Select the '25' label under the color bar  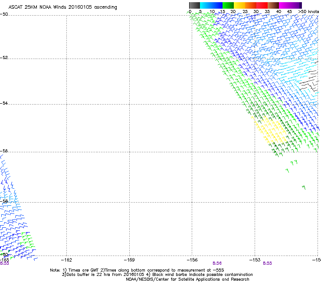pos(245,12)
